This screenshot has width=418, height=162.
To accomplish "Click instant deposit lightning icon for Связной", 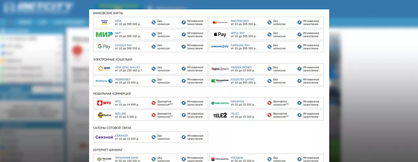I will point(183,137).
